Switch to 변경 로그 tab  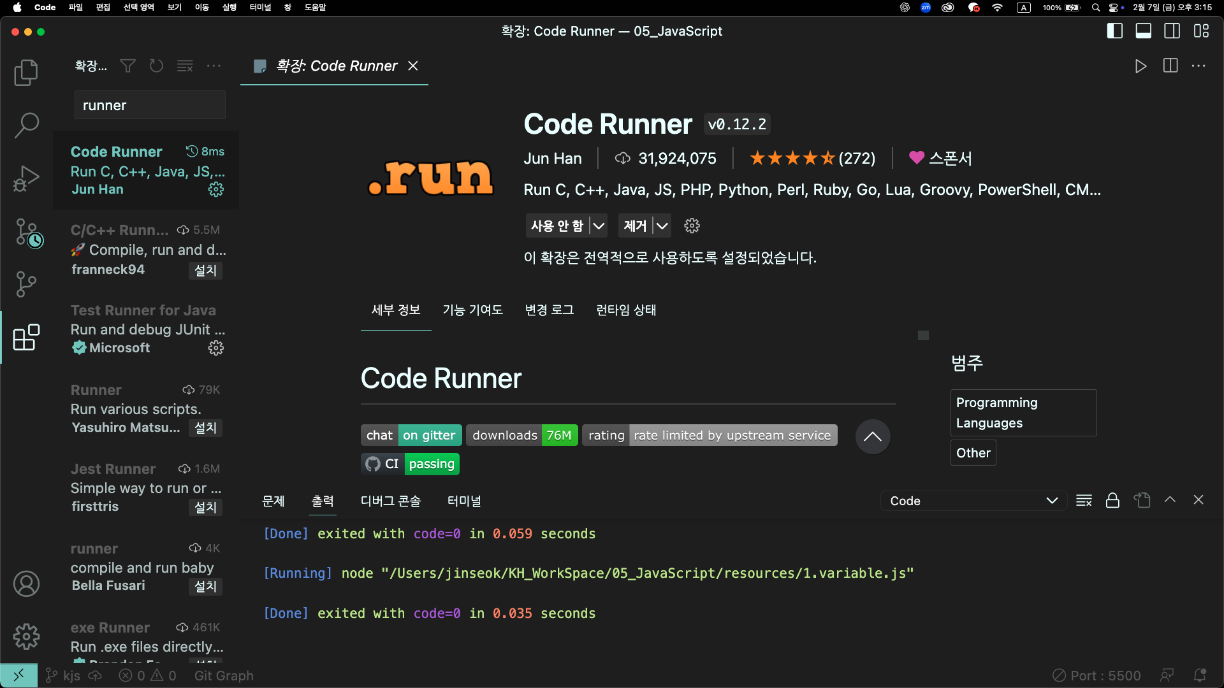pyautogui.click(x=549, y=310)
